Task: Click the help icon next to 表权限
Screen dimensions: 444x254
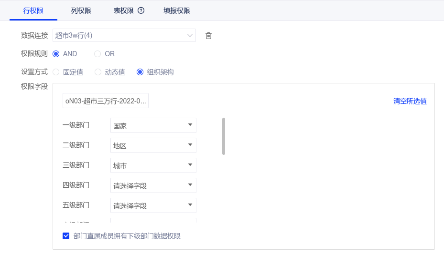Action: tap(141, 10)
